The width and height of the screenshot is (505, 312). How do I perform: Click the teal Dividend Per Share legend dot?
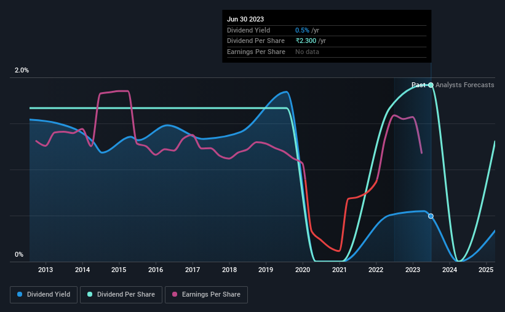click(x=90, y=294)
